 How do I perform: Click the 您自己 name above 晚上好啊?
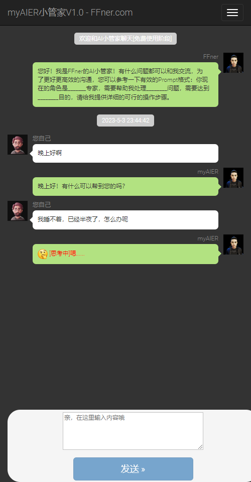point(42,139)
